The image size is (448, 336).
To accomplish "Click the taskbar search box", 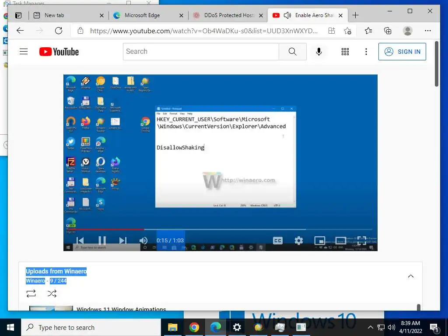I will (91, 327).
